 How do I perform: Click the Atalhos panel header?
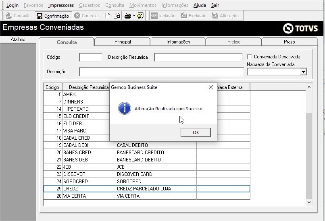pyautogui.click(x=18, y=39)
